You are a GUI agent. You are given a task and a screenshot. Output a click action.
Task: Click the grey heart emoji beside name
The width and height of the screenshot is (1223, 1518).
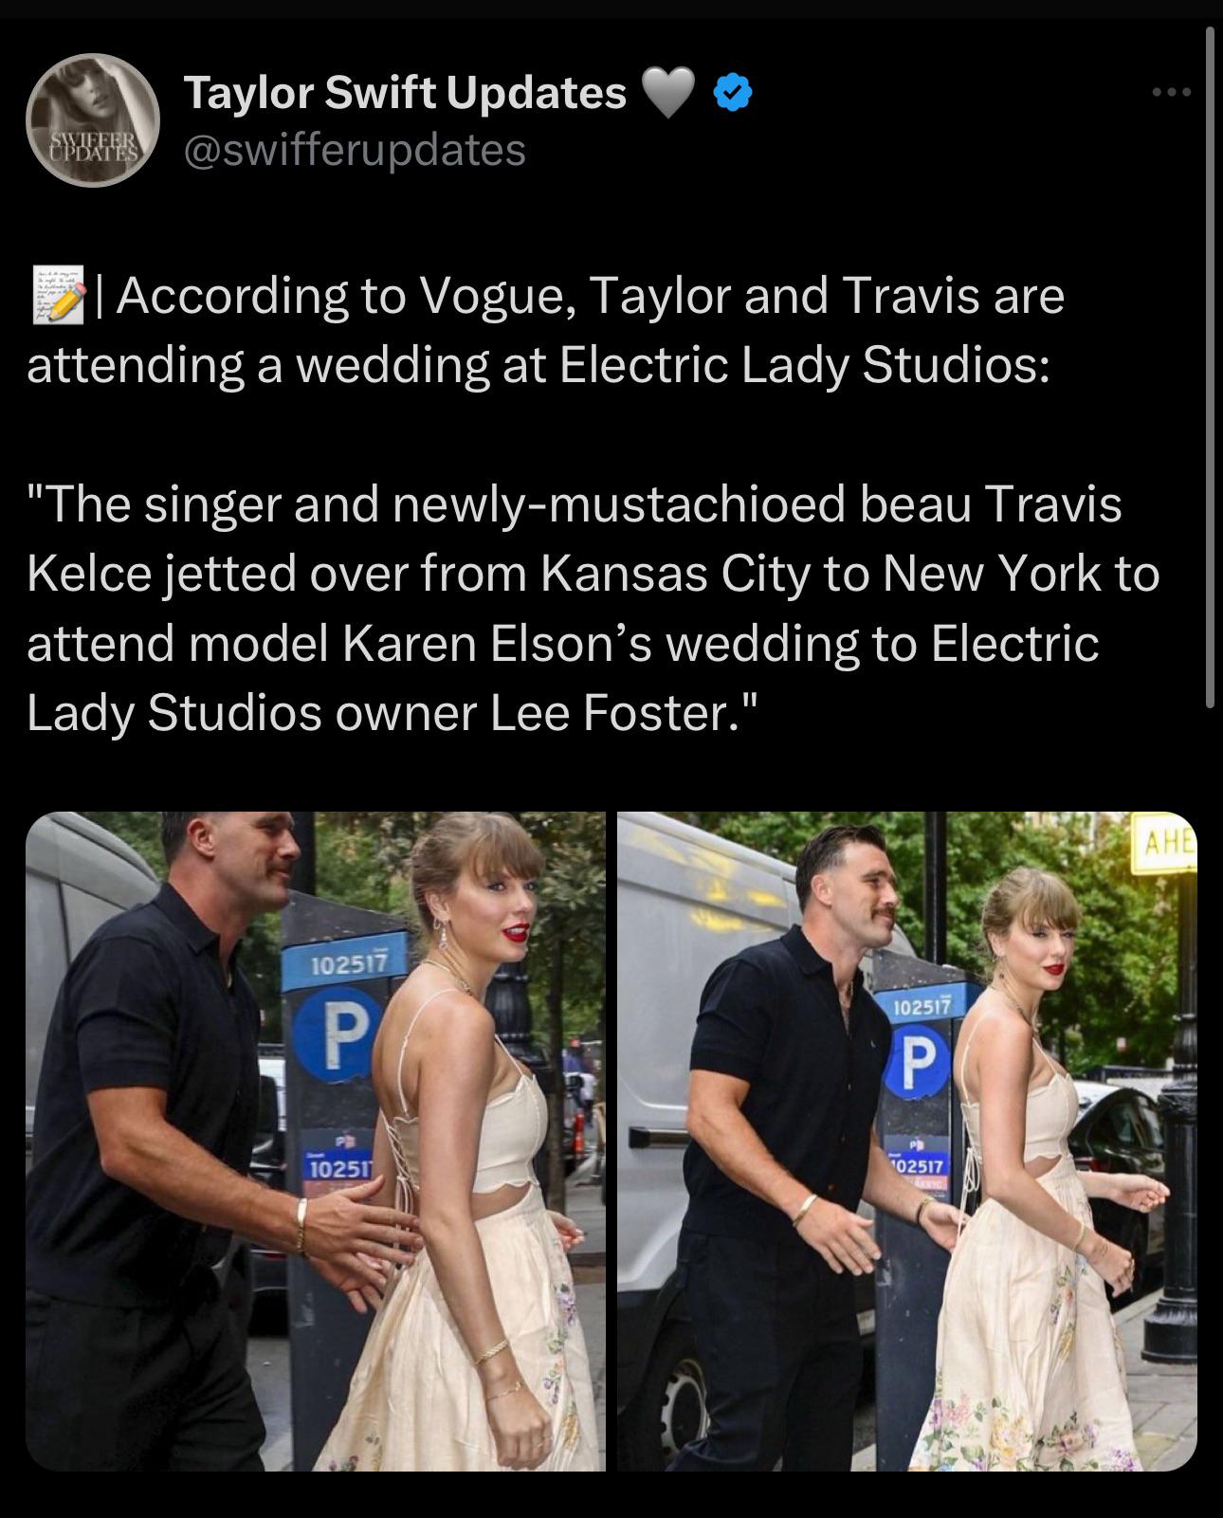click(668, 93)
